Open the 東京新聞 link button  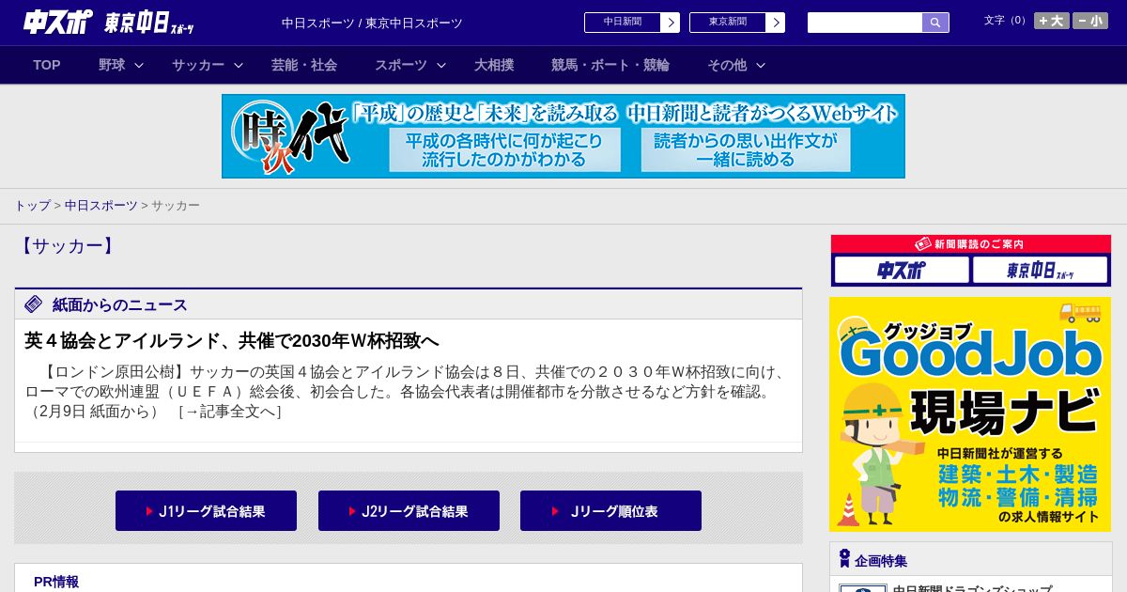[728, 23]
